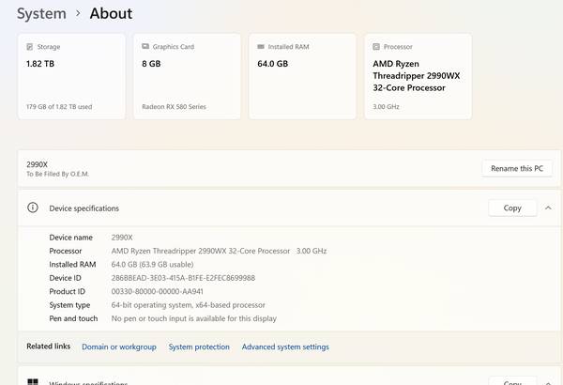Click the Installed RAM chip icon
The width and height of the screenshot is (563, 385).
(x=261, y=46)
